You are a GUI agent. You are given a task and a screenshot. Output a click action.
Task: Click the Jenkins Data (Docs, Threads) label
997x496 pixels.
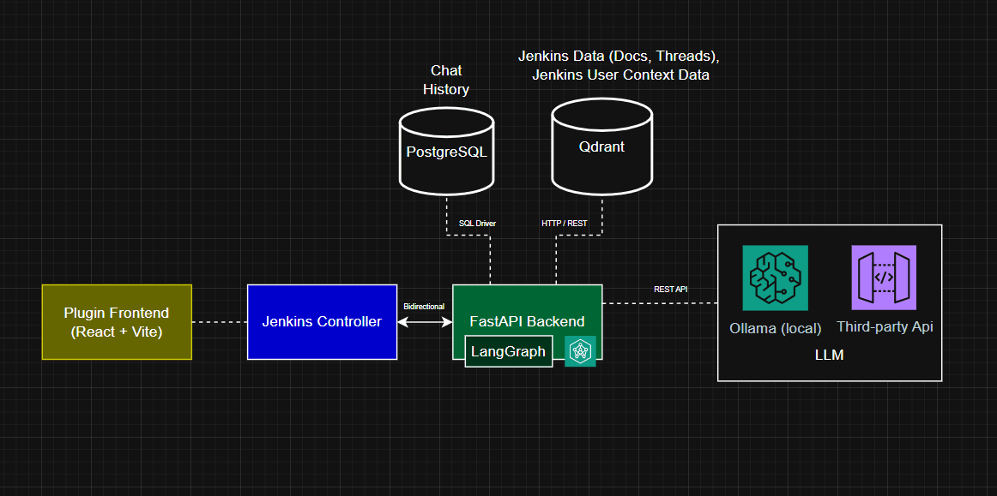[619, 65]
